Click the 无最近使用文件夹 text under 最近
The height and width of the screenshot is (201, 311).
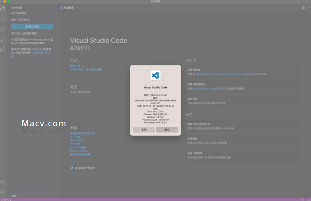(x=80, y=92)
